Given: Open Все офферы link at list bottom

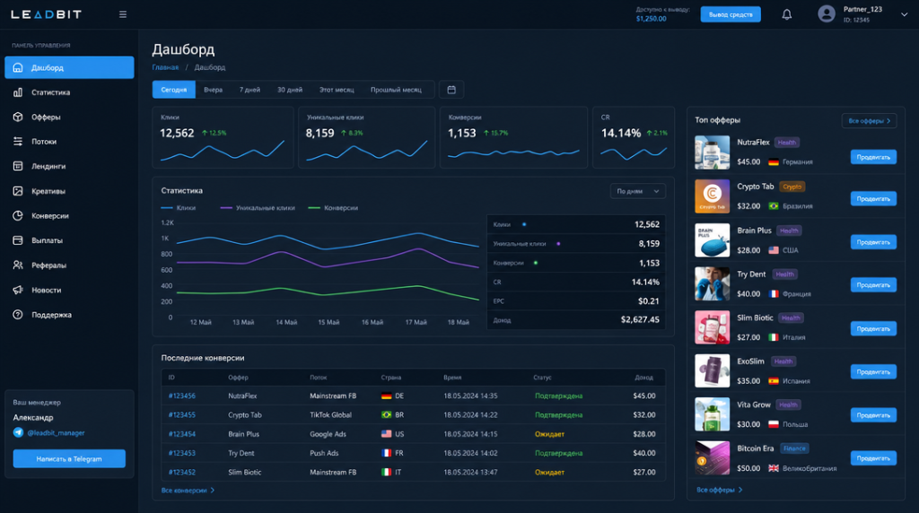Looking at the screenshot, I should pos(719,490).
